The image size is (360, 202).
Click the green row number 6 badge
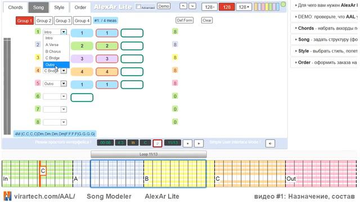click(x=38, y=96)
